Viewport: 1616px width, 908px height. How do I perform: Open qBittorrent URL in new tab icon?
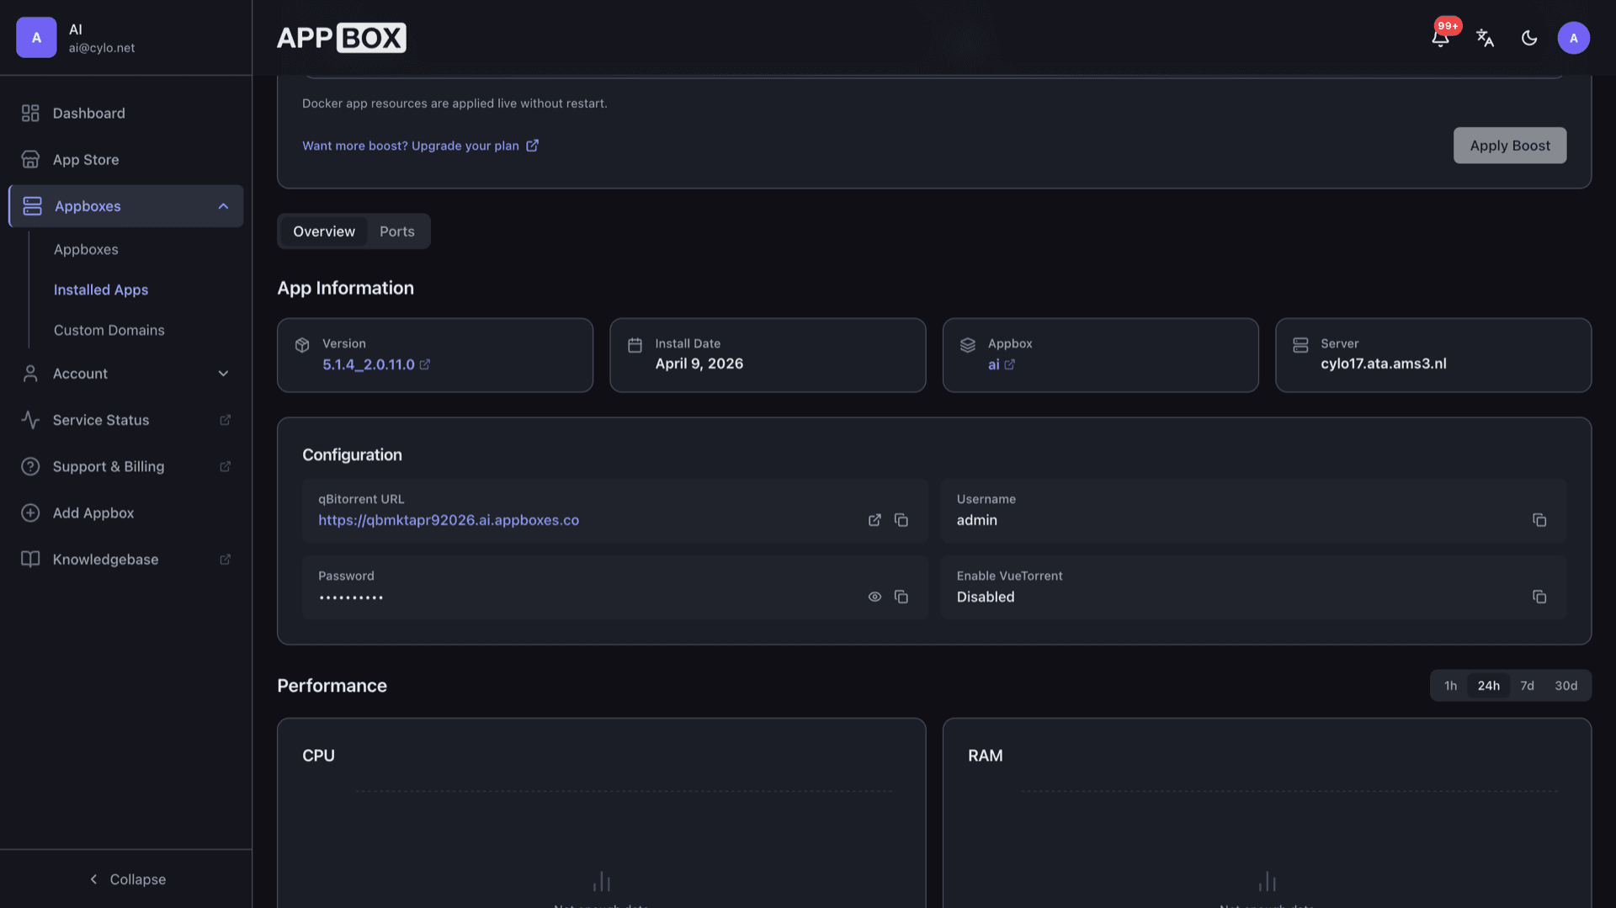(x=874, y=520)
